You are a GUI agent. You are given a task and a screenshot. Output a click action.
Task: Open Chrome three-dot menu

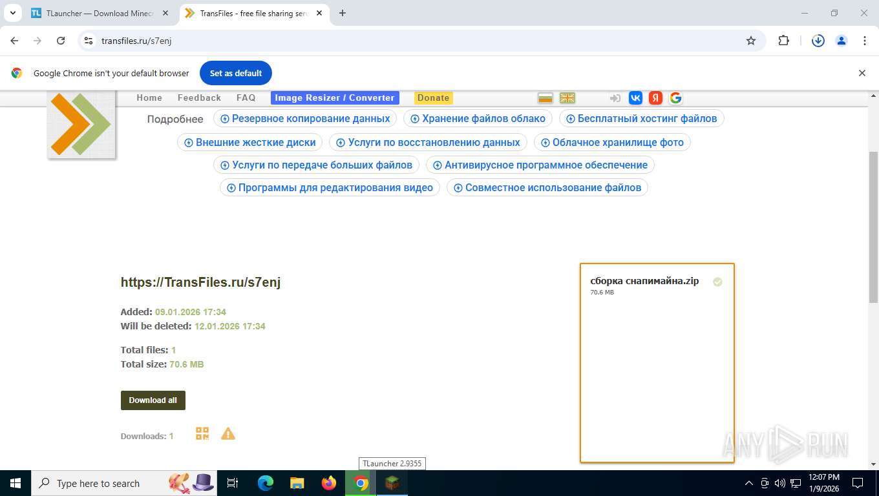tap(865, 41)
